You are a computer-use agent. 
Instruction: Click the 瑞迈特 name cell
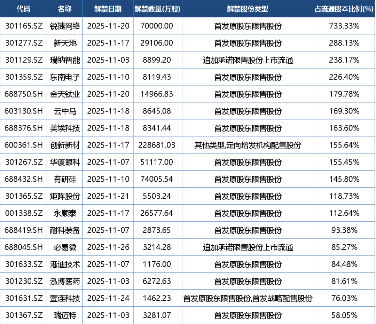tap(65, 315)
